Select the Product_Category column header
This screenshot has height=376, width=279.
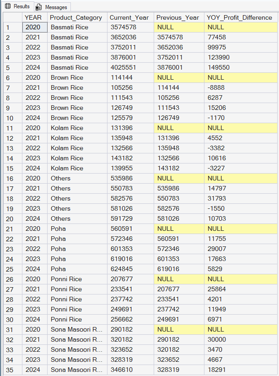point(77,17)
